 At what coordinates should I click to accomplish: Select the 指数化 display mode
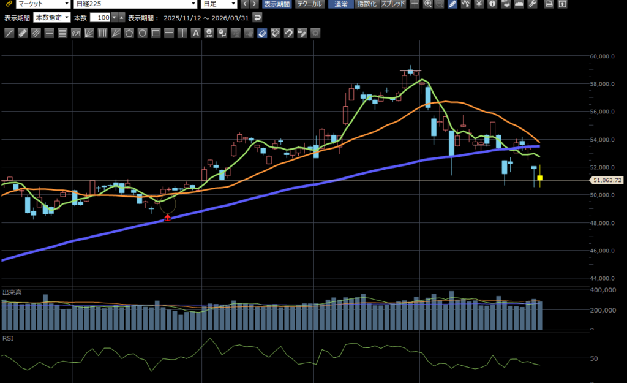point(367,4)
